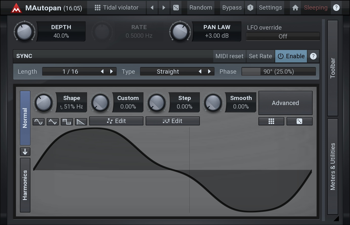Click the Sleeping status indicator
The width and height of the screenshot is (350, 225).
[x=316, y=8]
